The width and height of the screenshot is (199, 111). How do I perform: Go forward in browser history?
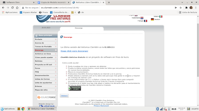tap(8, 8)
